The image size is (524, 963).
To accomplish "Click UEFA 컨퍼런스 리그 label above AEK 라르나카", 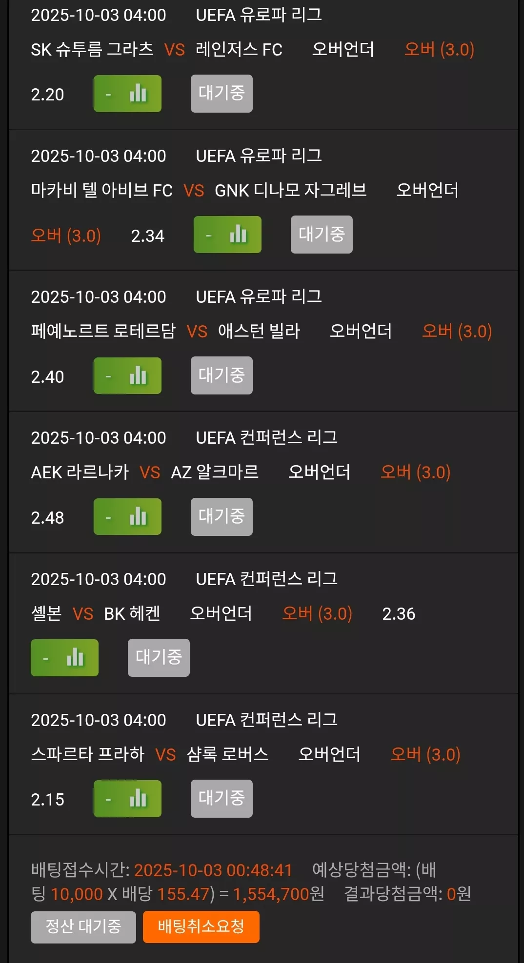I will tap(266, 437).
